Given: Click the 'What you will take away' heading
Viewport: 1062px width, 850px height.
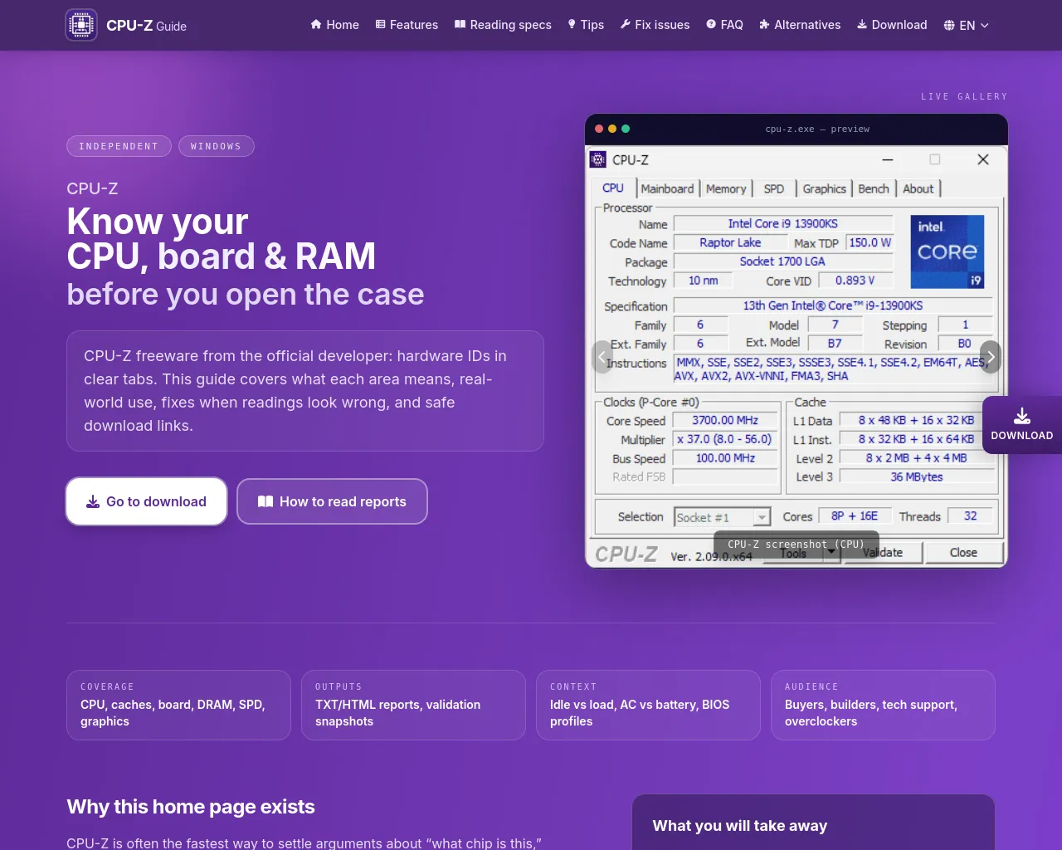Looking at the screenshot, I should coord(740,826).
